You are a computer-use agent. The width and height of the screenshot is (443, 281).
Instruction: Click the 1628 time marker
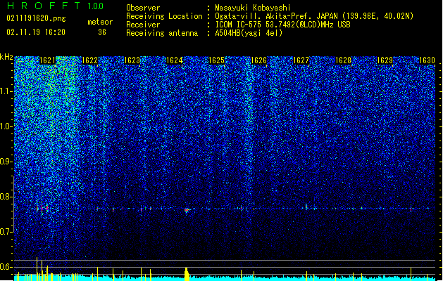[x=343, y=60]
